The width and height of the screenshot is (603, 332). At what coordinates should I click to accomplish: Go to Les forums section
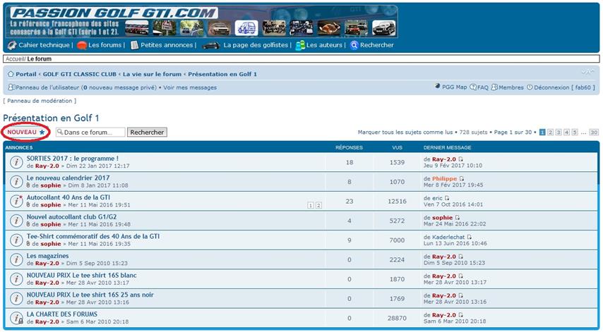click(x=105, y=45)
